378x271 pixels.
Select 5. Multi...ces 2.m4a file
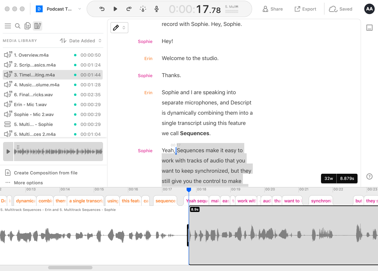[x=53, y=134]
